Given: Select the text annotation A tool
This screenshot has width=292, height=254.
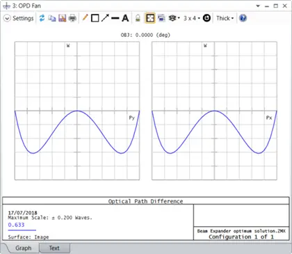Looking at the screenshot, I should [x=125, y=18].
